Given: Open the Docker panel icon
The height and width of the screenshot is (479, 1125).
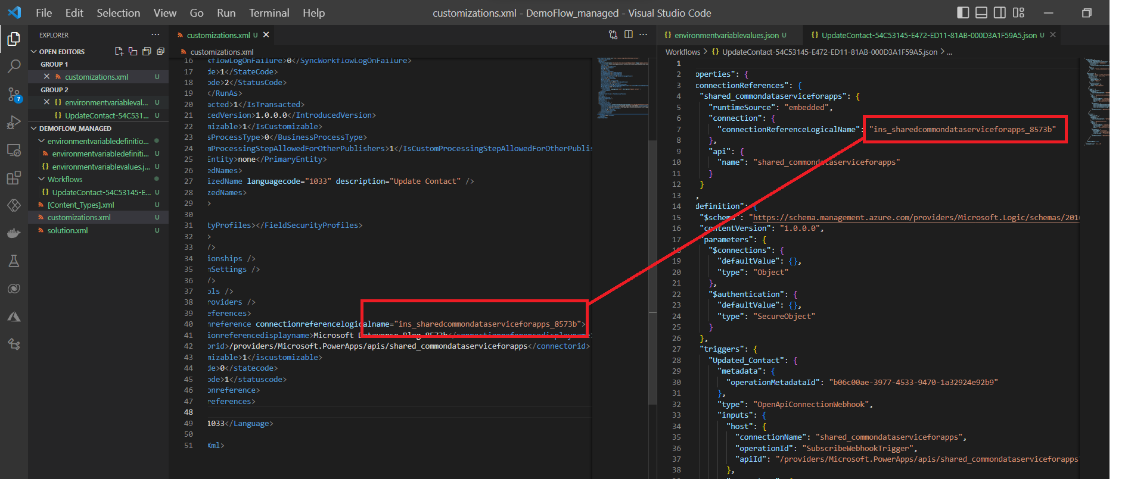Looking at the screenshot, I should (x=14, y=233).
